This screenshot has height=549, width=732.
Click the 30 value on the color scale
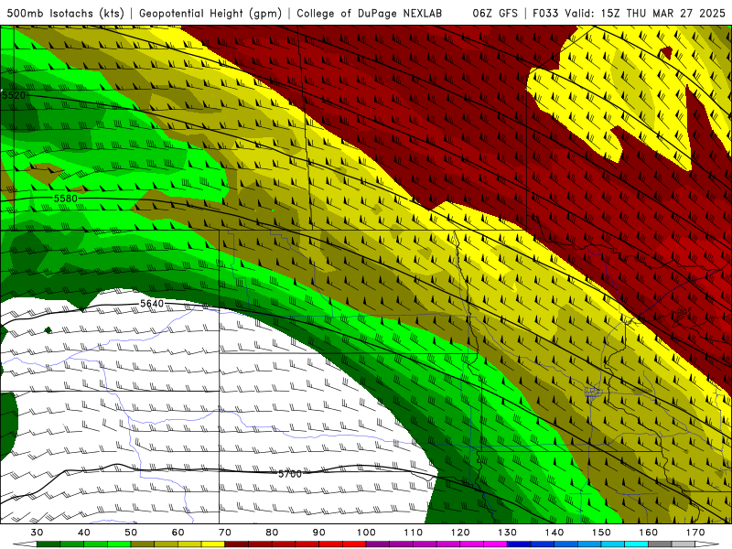(37, 533)
